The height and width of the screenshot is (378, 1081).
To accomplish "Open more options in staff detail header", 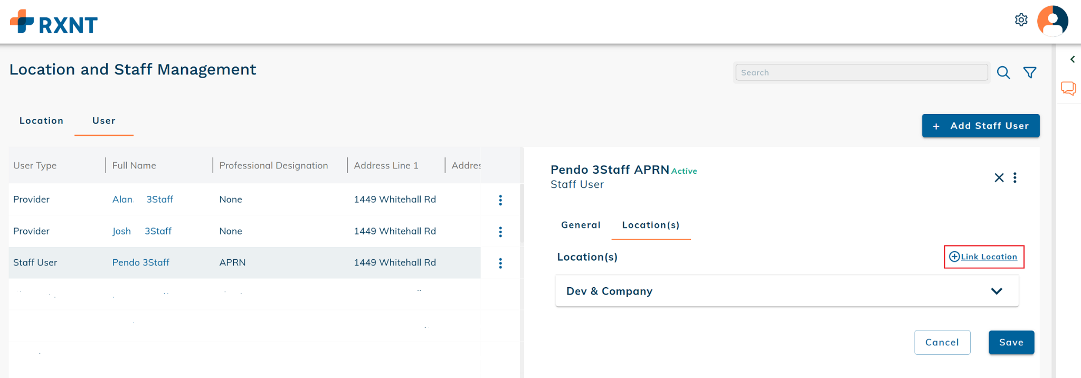I will 1015,178.
